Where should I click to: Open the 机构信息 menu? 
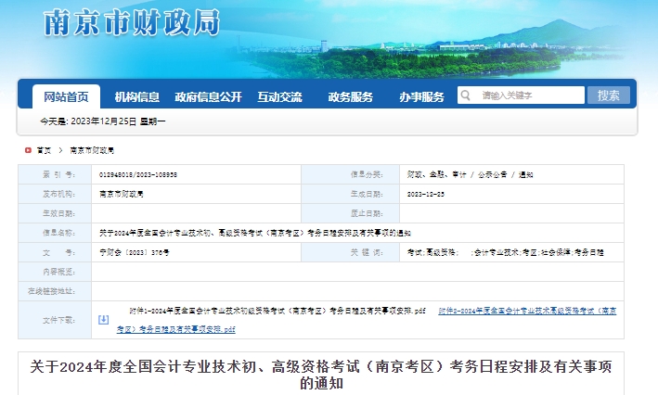136,97
